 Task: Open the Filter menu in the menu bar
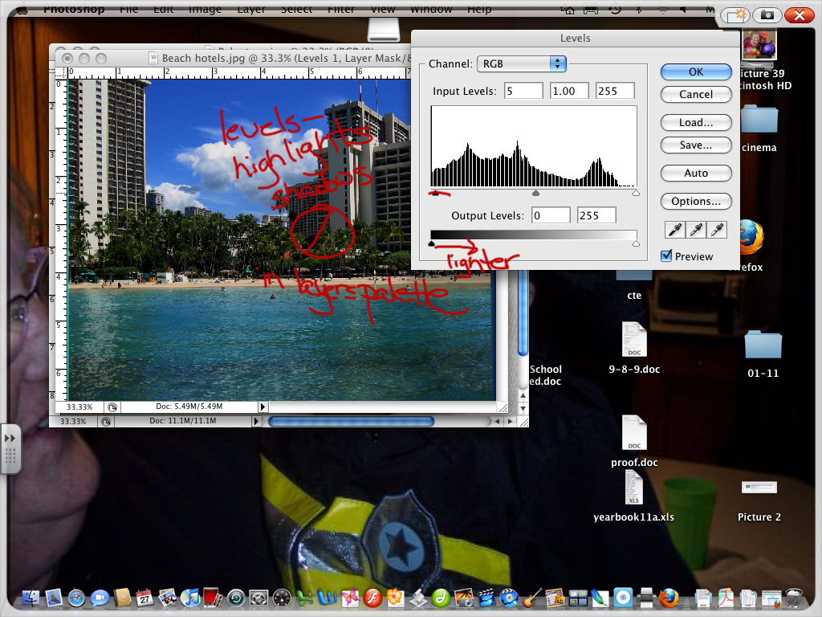tap(341, 9)
